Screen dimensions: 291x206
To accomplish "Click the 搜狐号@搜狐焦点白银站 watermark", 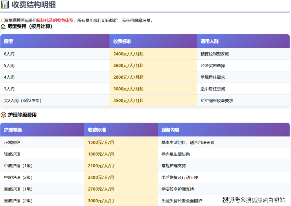I will [254, 200].
